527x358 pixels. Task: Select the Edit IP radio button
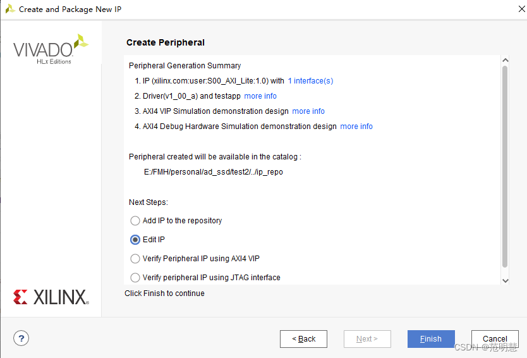coord(135,240)
